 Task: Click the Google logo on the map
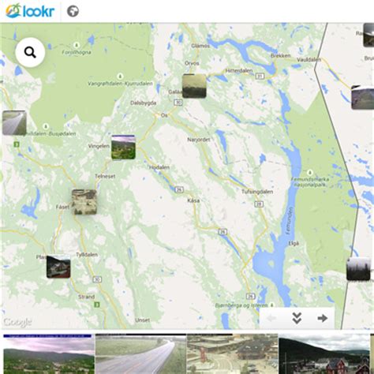coord(17,322)
